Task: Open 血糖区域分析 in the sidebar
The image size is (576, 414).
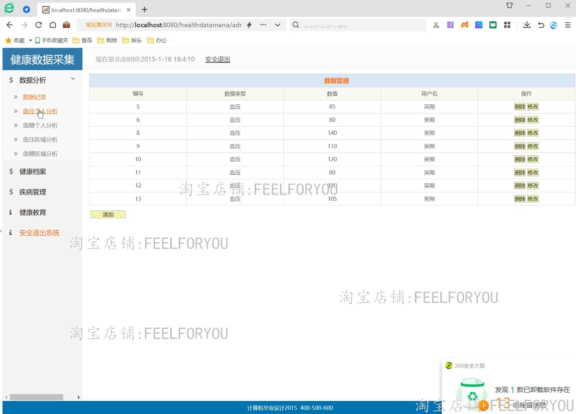Action: [40, 154]
